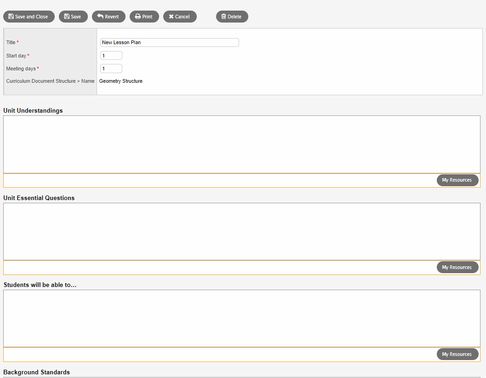Click inside the Students will be able to text area

tap(241, 318)
